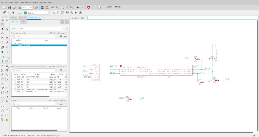Click the Undo arrow in the toolbar
Viewport: 259px width, 137px height.
[78, 8]
